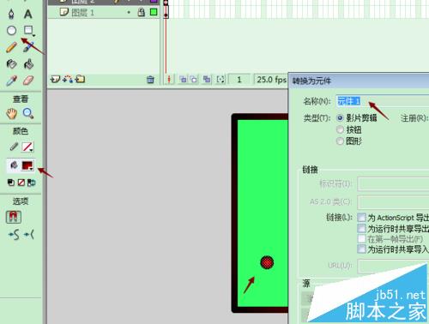Click the fill color bucket icon
Viewport: 429px width, 324px height.
pyautogui.click(x=14, y=165)
